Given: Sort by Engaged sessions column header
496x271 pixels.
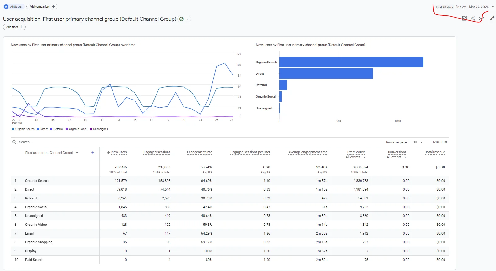Looking at the screenshot, I should click(157, 152).
